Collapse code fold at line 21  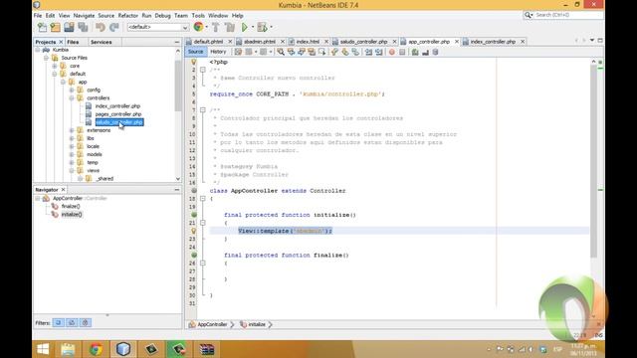(203, 223)
